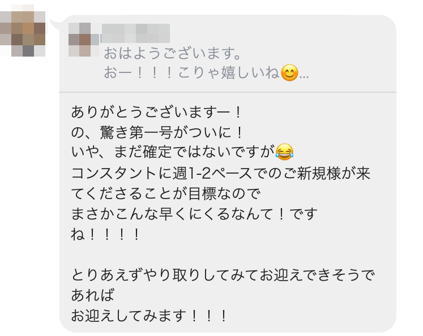Click the text まさかこんな早くにくるなんて！です

pyautogui.click(x=194, y=213)
